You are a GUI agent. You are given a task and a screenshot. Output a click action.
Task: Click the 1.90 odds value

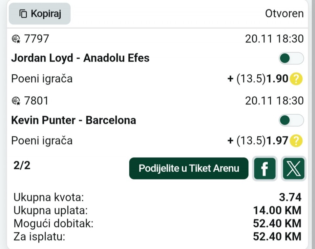coord(277,79)
